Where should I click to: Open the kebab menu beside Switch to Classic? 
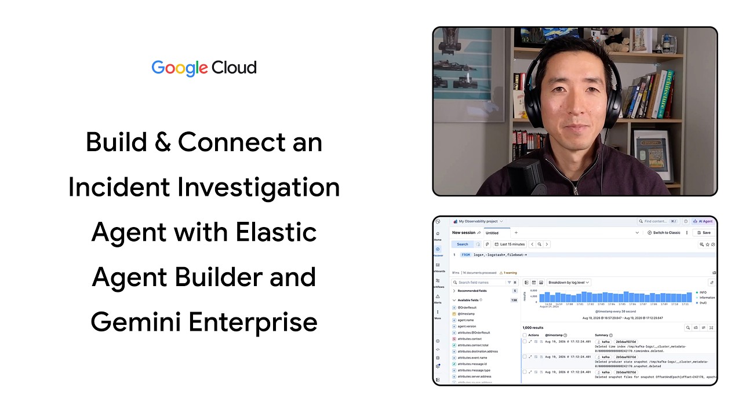point(687,233)
